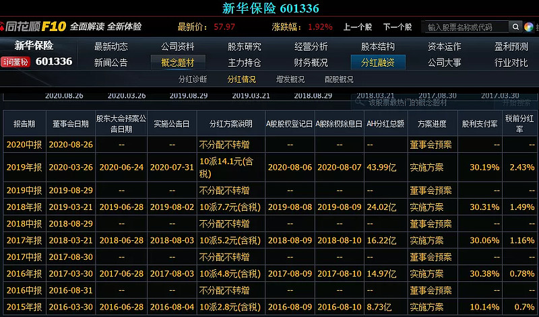Viewport: 539px width, 317px height.
Task: Click the search magnifier icon
Action: tap(515, 27)
